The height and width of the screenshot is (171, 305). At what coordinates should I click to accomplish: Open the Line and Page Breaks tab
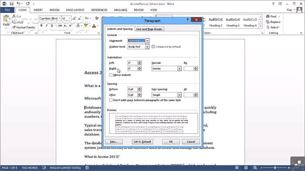point(149,29)
